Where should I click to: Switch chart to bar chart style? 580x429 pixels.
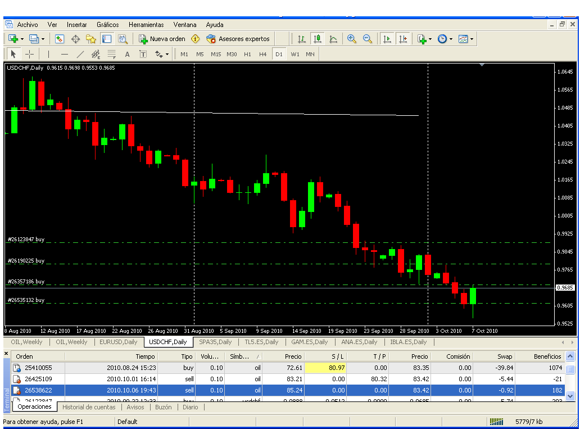tap(302, 39)
